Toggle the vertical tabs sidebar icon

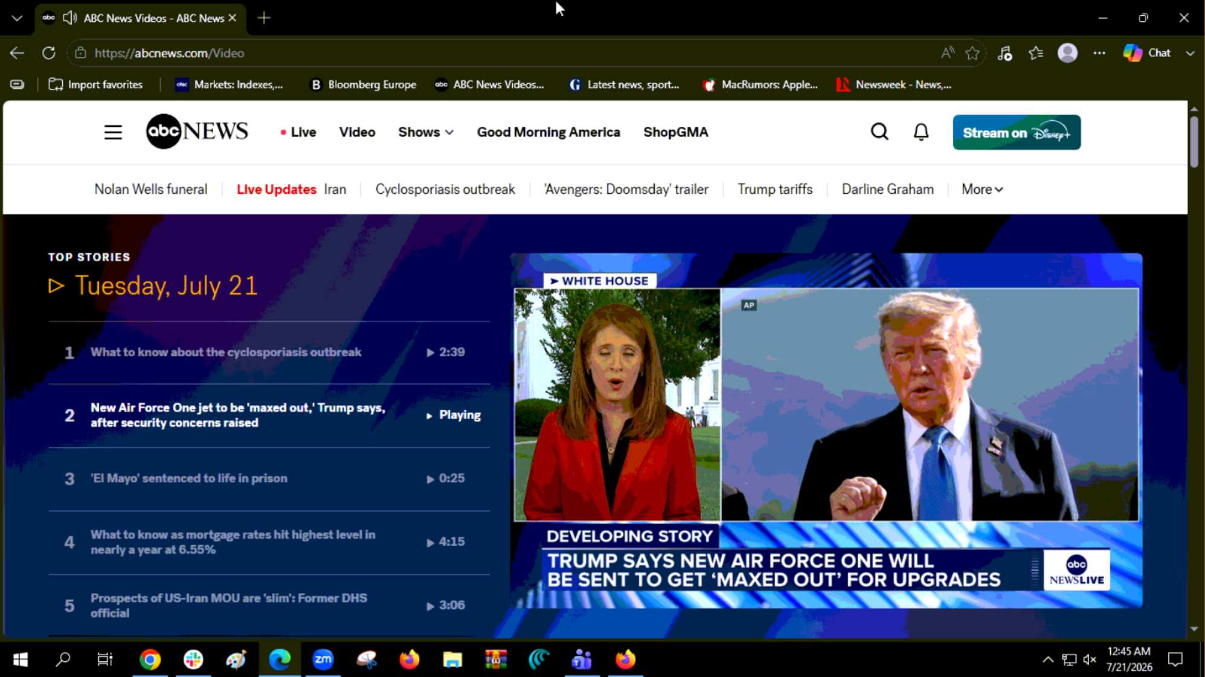pyautogui.click(x=17, y=85)
